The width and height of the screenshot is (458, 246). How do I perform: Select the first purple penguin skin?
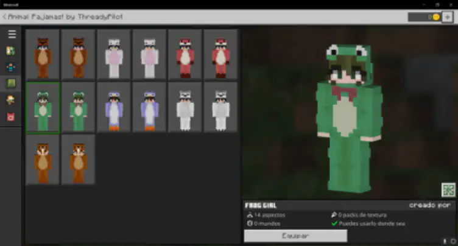[114, 108]
